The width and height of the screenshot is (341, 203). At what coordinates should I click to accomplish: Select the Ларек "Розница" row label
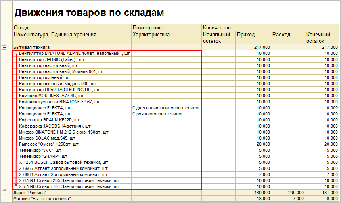30,193
